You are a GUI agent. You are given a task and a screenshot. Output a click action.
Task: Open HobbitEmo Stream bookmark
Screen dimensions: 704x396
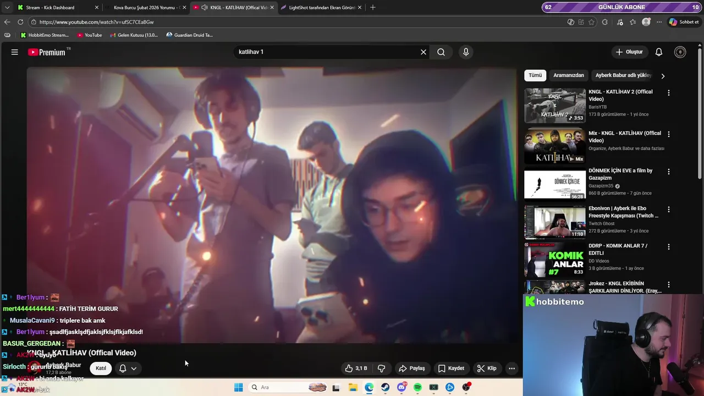click(45, 35)
